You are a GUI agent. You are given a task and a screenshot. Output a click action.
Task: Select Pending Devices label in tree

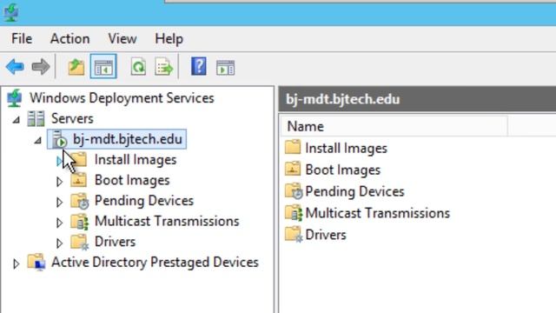click(x=144, y=201)
